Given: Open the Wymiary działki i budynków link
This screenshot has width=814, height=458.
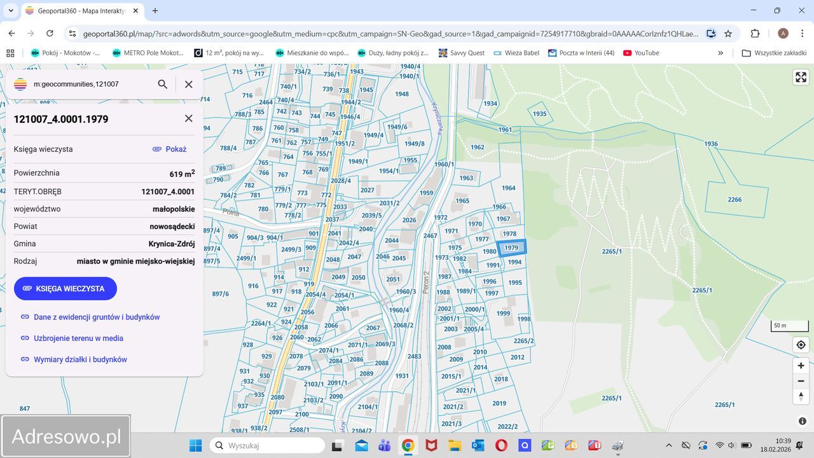Looking at the screenshot, I should 80,359.
